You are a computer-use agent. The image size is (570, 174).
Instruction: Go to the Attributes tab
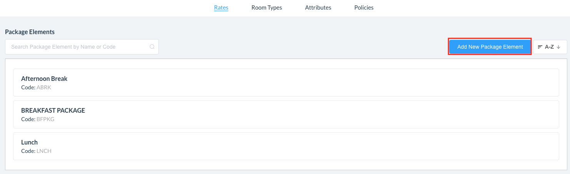(318, 8)
